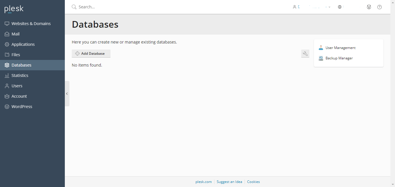
Task: Select Databases in sidebar
Action: (32, 65)
